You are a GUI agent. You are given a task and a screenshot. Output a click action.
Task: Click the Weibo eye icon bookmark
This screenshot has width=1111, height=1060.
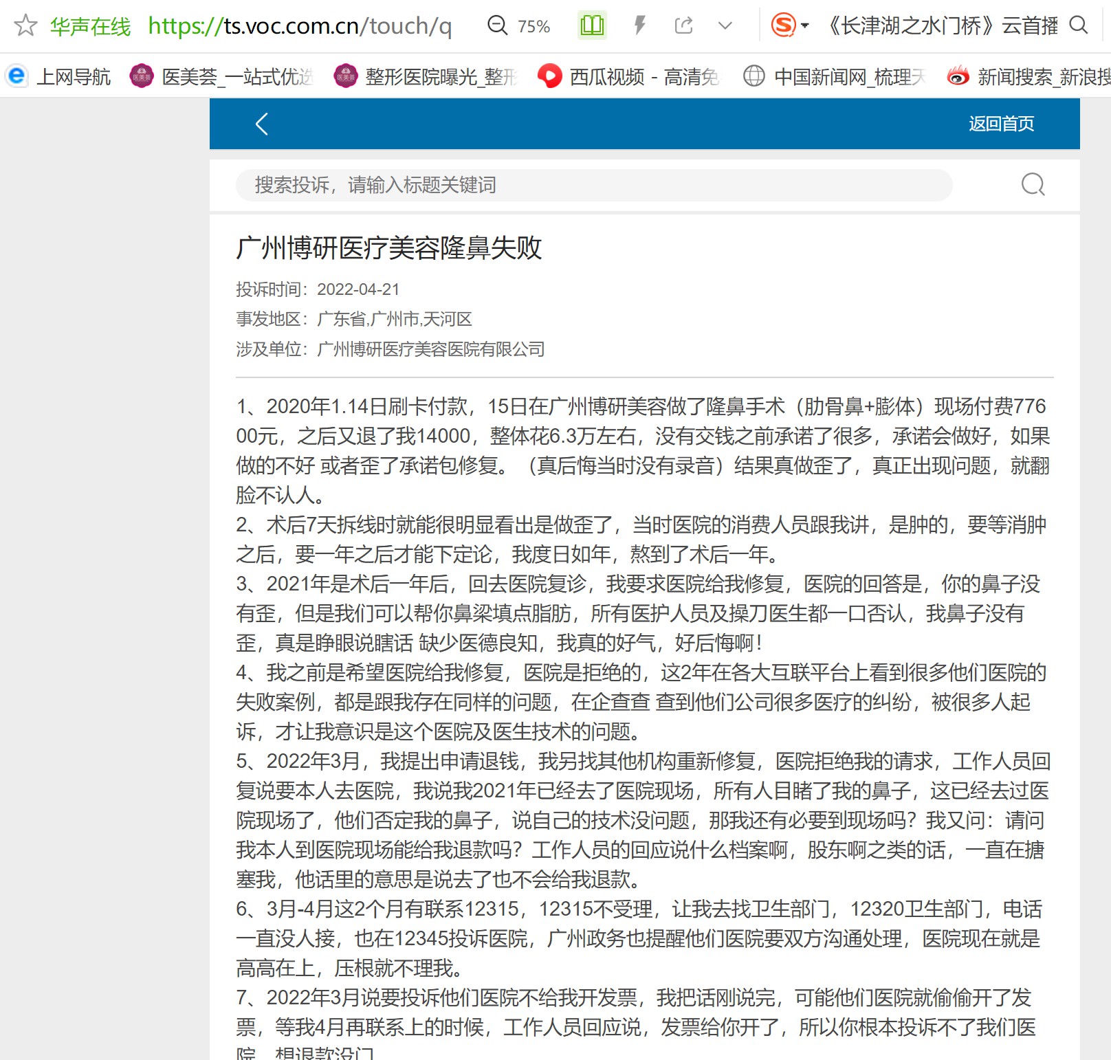[x=958, y=76]
